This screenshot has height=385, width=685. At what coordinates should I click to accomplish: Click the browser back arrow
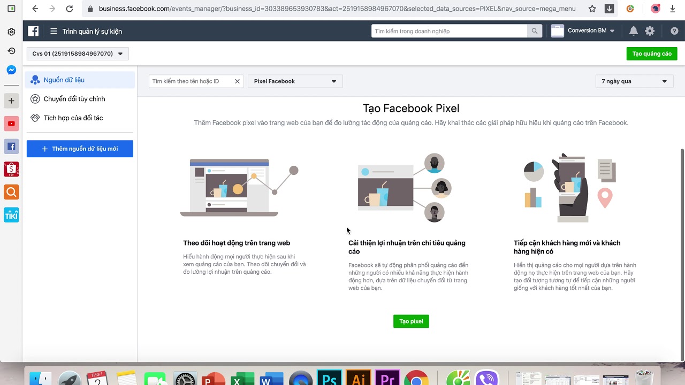tap(35, 9)
